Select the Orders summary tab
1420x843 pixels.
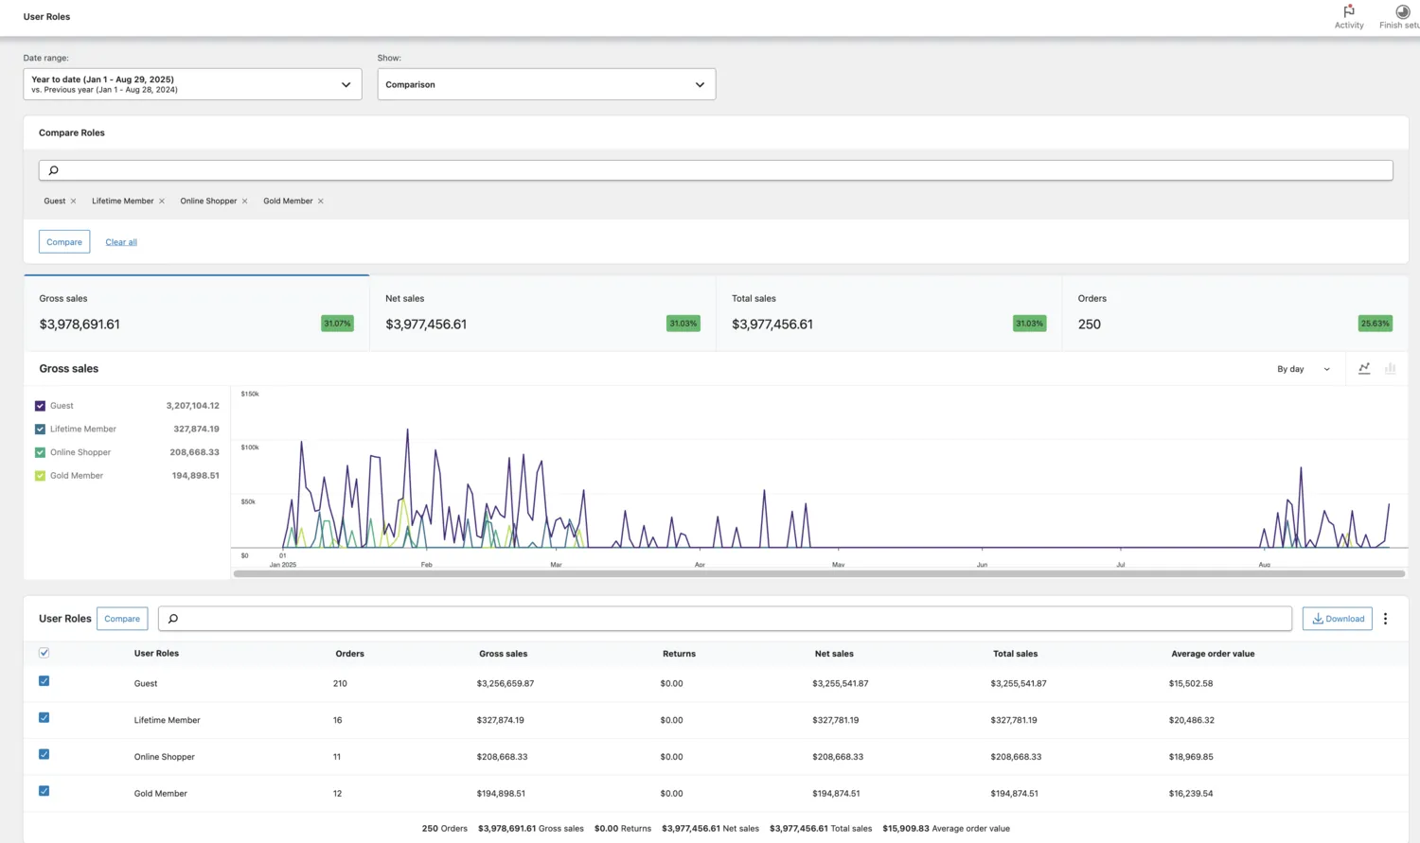point(1234,313)
